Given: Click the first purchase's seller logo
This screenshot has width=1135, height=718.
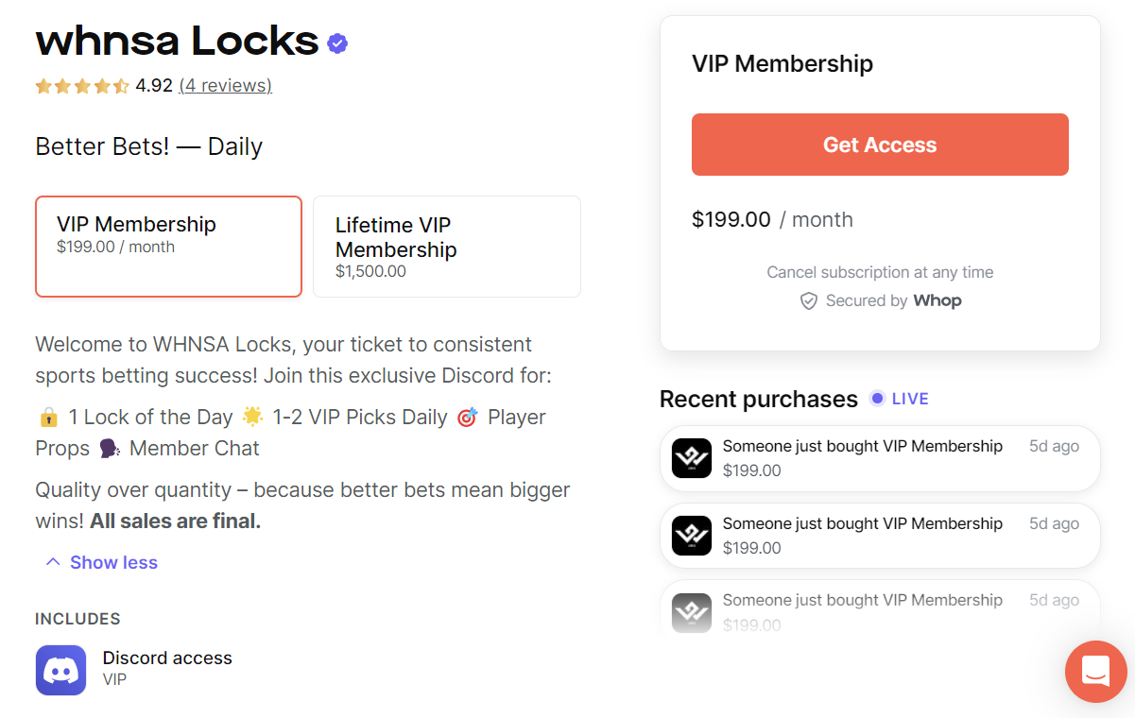Looking at the screenshot, I should 691,458.
